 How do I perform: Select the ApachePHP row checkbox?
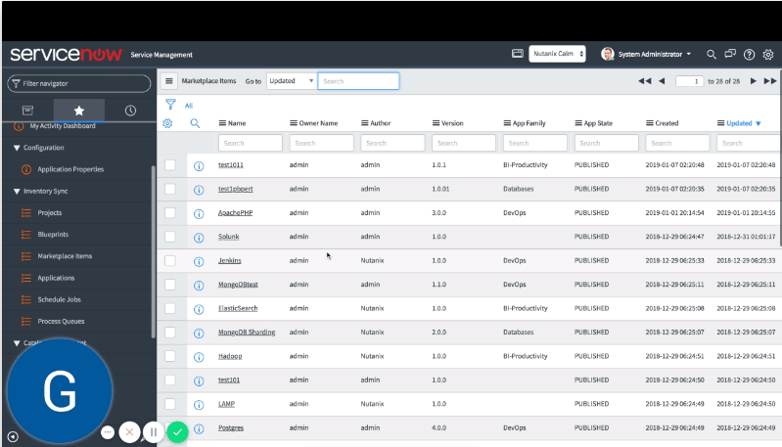[170, 212]
